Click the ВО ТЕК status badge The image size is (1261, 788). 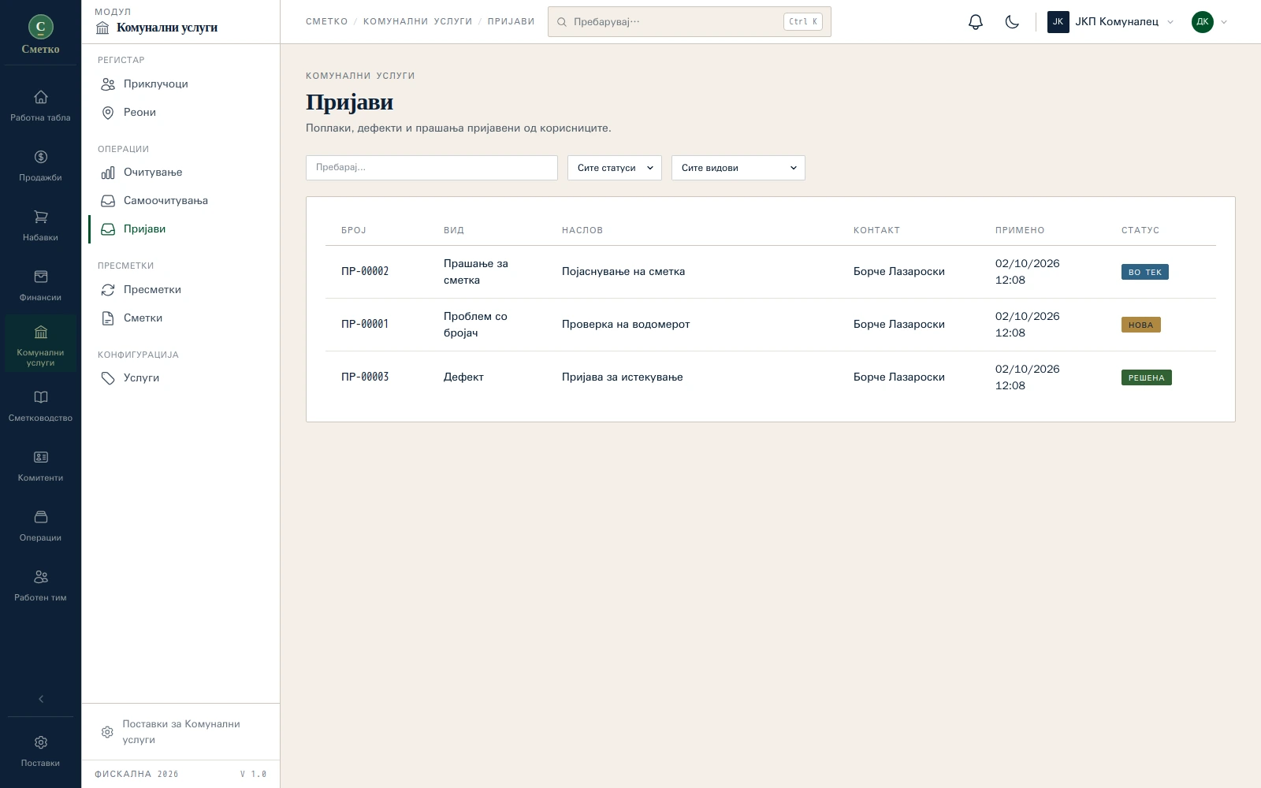tap(1145, 273)
